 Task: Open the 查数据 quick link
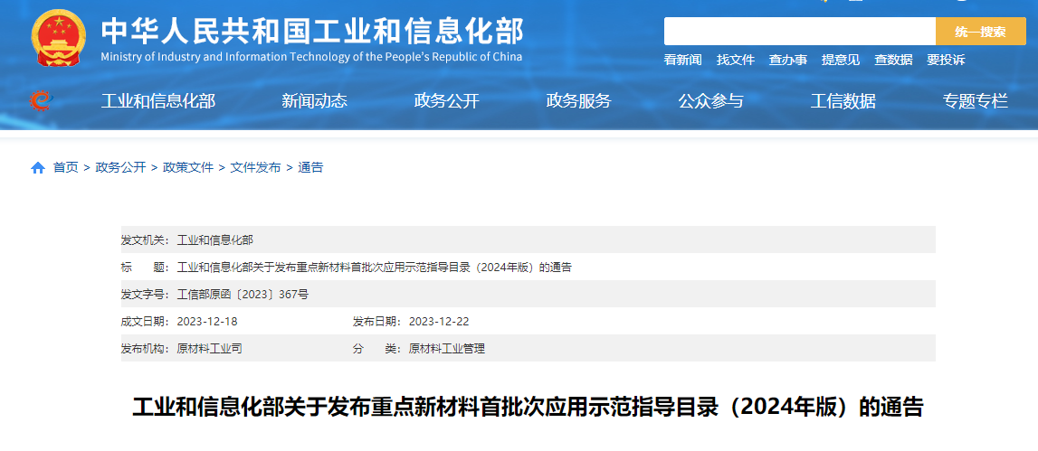coord(892,60)
